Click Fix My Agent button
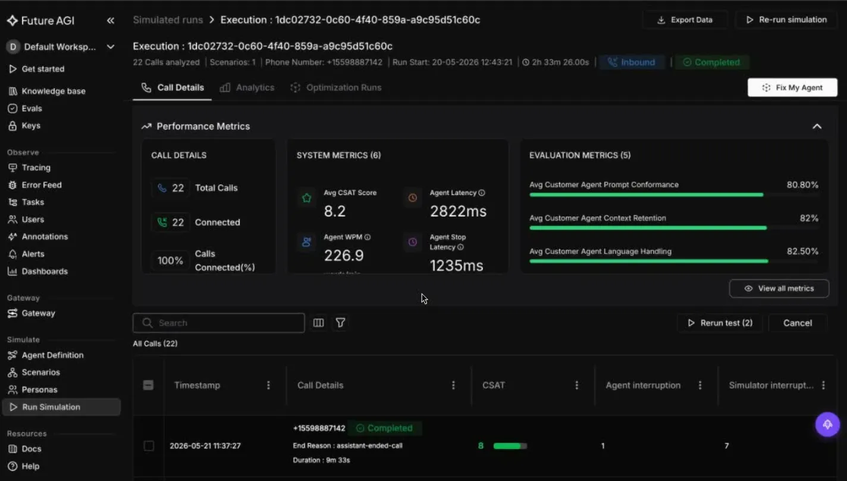This screenshot has height=481, width=847. (792, 87)
